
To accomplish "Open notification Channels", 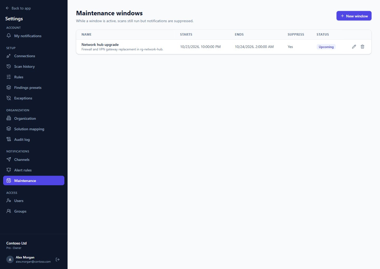I will pyautogui.click(x=34, y=160).
